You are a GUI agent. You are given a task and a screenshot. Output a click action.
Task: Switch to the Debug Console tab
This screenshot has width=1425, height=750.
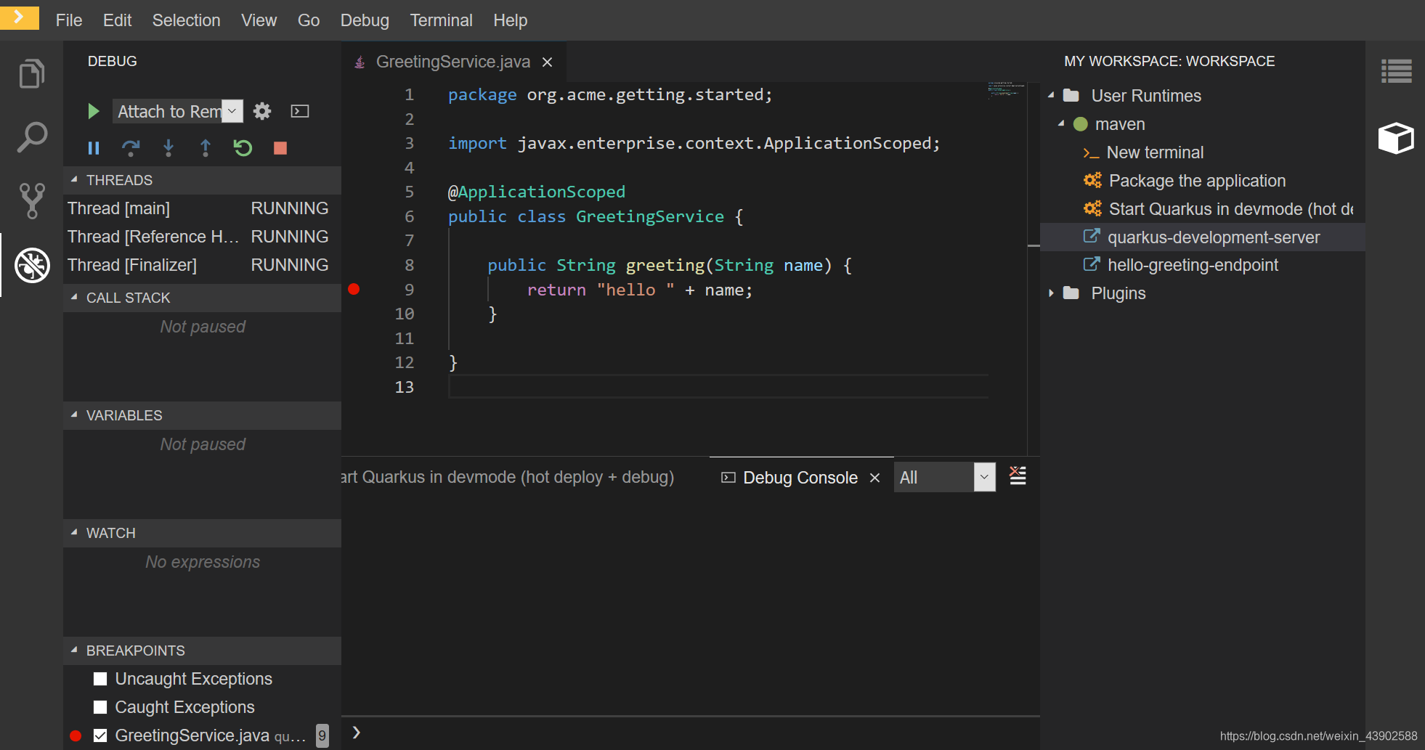coord(800,478)
